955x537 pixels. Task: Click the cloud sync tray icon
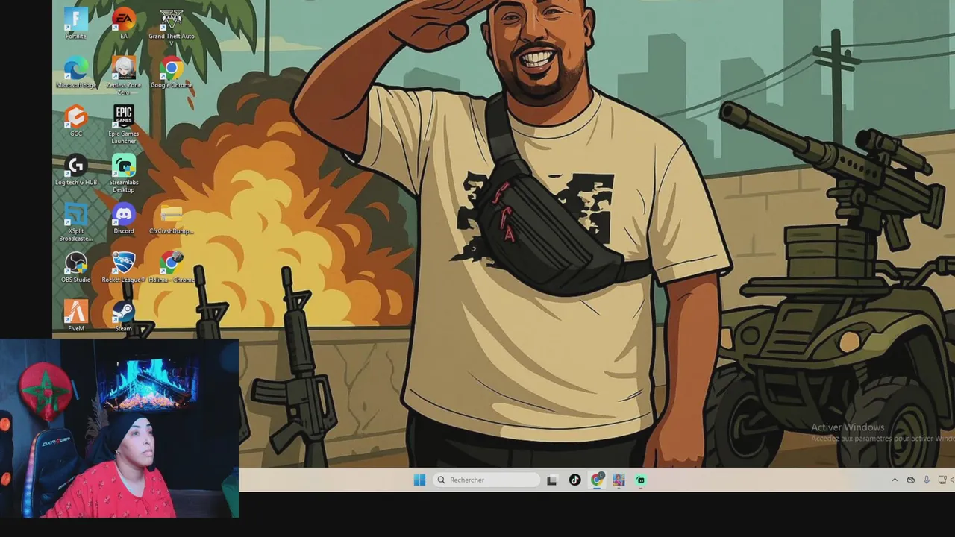(910, 480)
